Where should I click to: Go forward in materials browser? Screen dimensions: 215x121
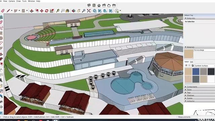tap(189, 66)
